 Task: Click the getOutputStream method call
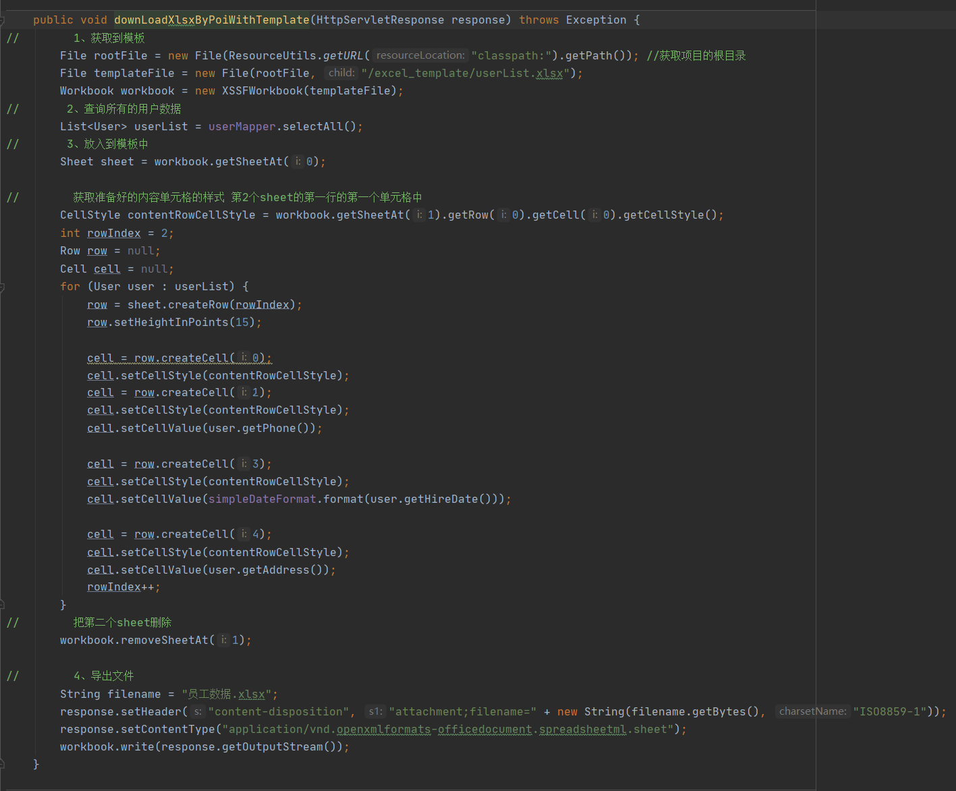pyautogui.click(x=273, y=746)
